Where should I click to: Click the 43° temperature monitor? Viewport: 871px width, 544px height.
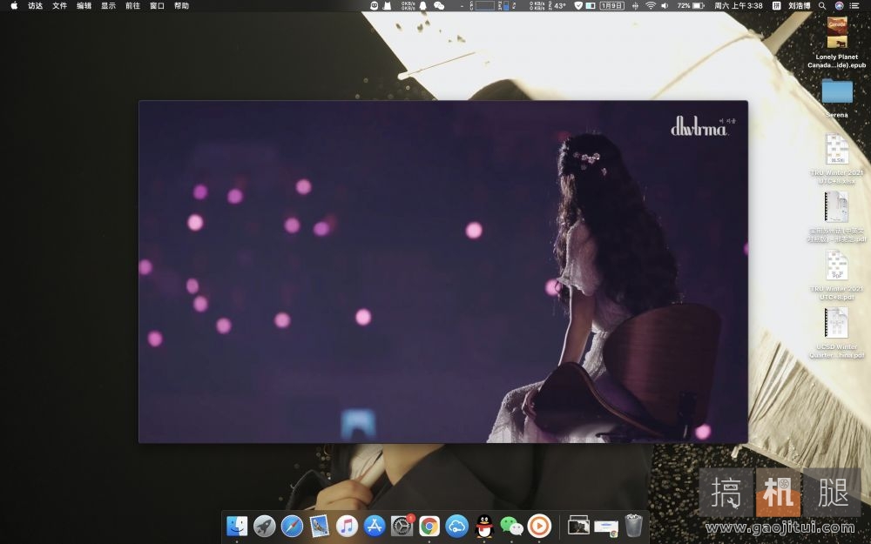(x=560, y=5)
